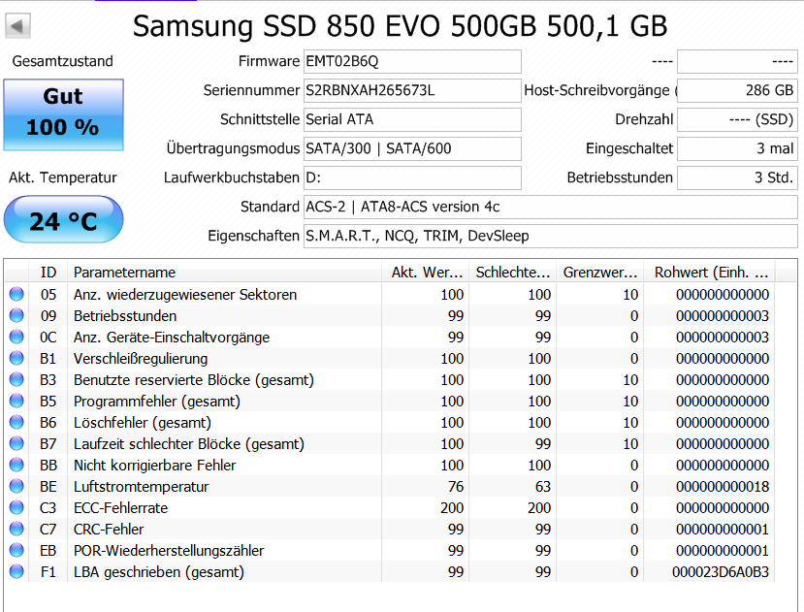Click current value 76 in Luftstromtemperatur row

pyautogui.click(x=455, y=486)
